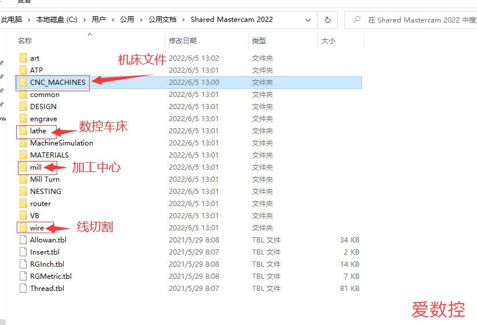Click the Mill Turn folder icon
477x325 pixels.
(23, 180)
